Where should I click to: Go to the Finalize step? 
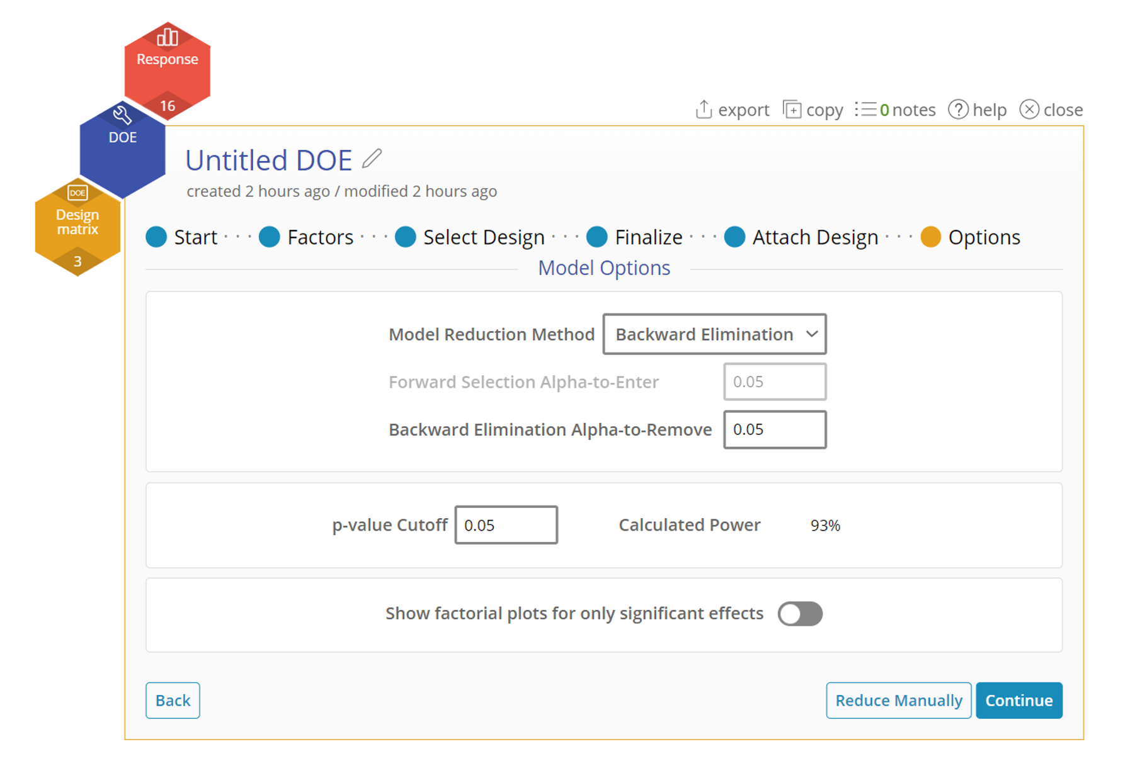point(635,237)
